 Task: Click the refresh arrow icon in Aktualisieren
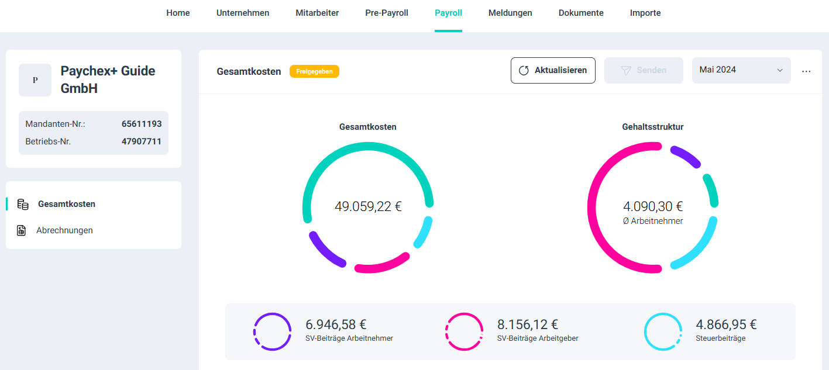(524, 70)
